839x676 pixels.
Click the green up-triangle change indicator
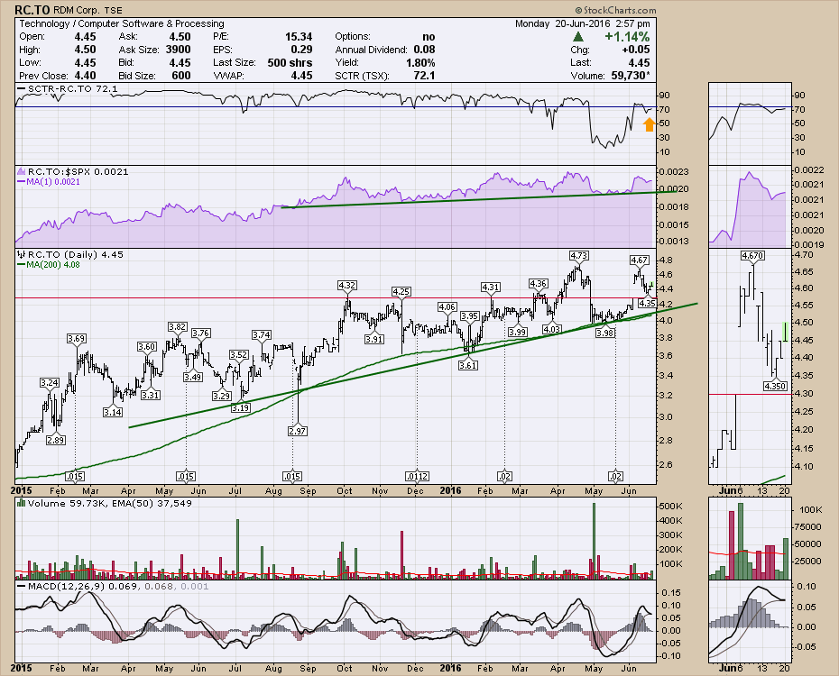click(578, 37)
